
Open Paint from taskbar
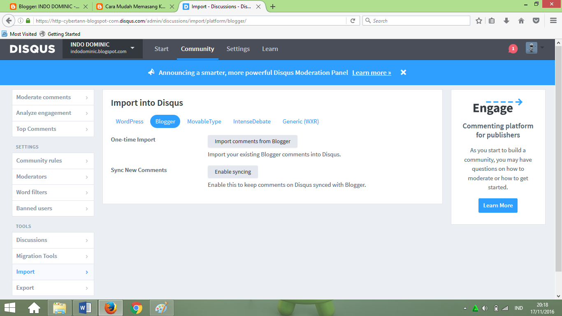[x=162, y=308]
